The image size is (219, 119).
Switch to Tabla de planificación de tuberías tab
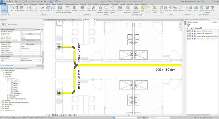(x=56, y=20)
